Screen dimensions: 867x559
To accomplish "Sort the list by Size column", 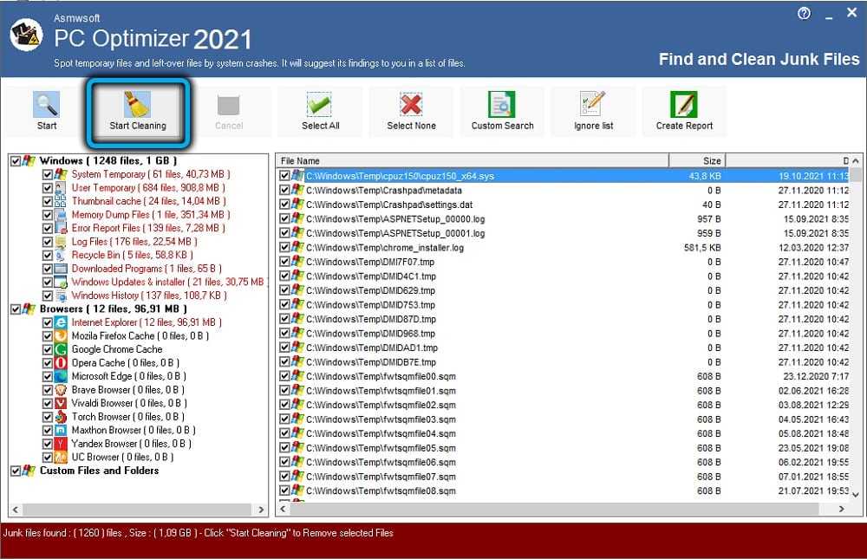I will [696, 160].
